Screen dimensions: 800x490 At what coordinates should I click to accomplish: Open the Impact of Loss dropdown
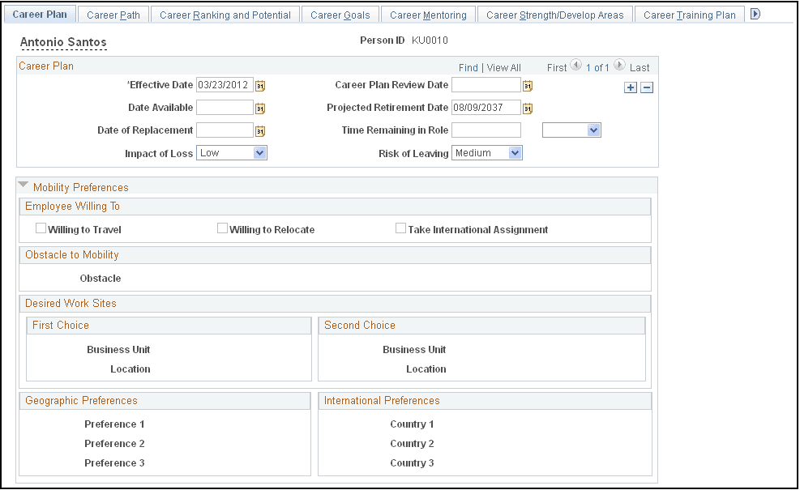click(260, 152)
